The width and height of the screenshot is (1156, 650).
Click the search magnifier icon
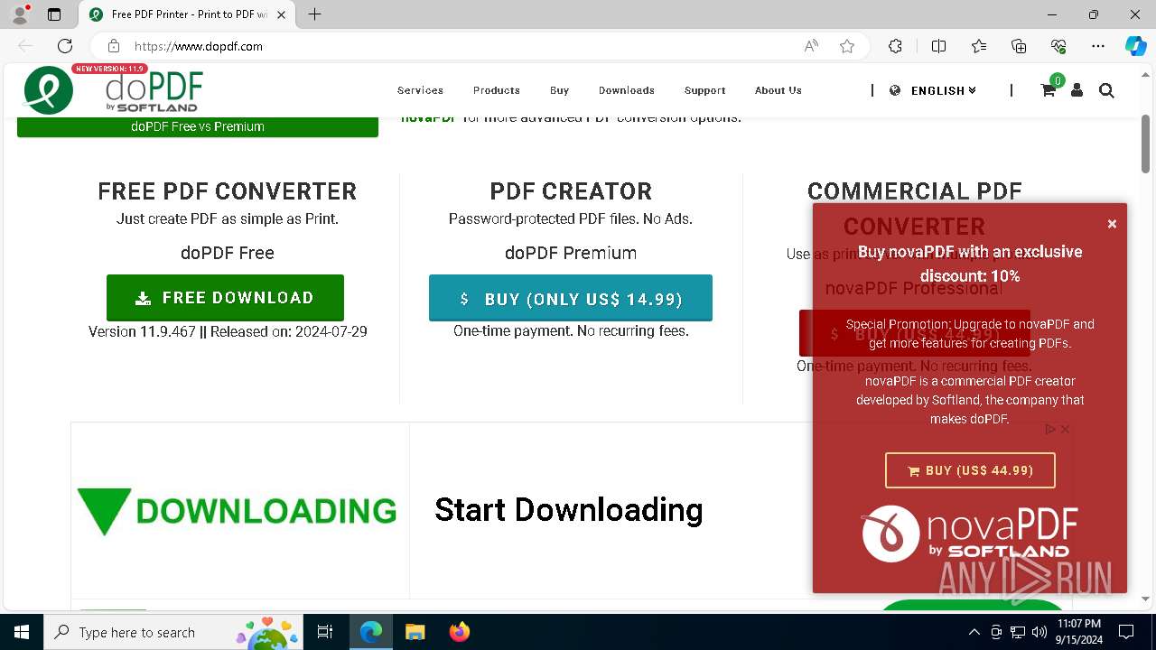click(1106, 90)
